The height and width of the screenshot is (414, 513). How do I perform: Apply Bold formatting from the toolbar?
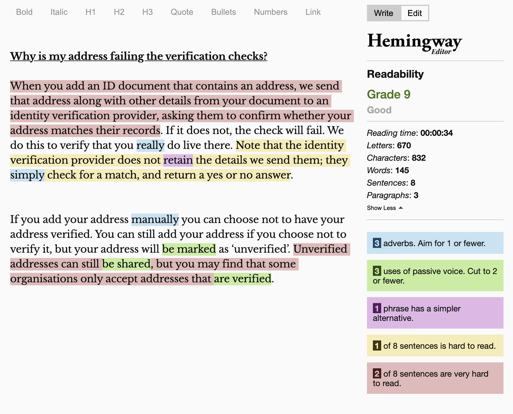coord(24,12)
